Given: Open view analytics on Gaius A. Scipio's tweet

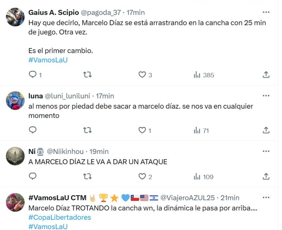Looking at the screenshot, I should click(198, 75).
